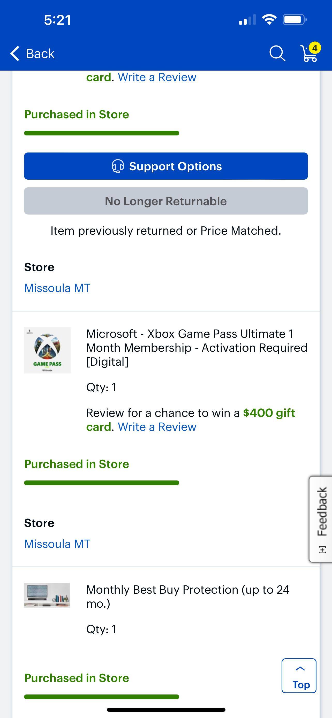Write a Review for Xbox Game Pass
Image resolution: width=332 pixels, height=718 pixels.
click(x=157, y=427)
